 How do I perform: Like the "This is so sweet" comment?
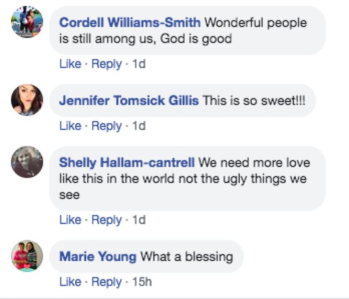pos(70,126)
